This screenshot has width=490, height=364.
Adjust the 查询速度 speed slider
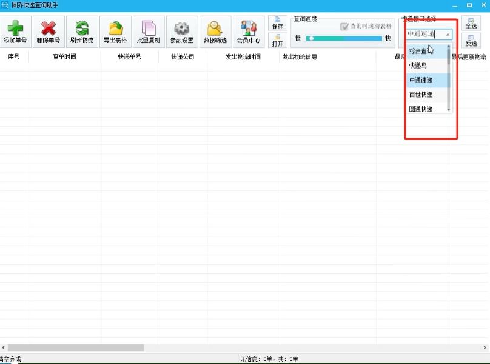click(344, 38)
